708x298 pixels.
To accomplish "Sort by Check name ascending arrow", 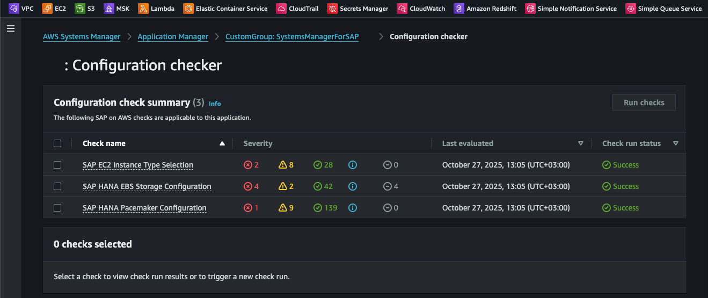I will (222, 143).
